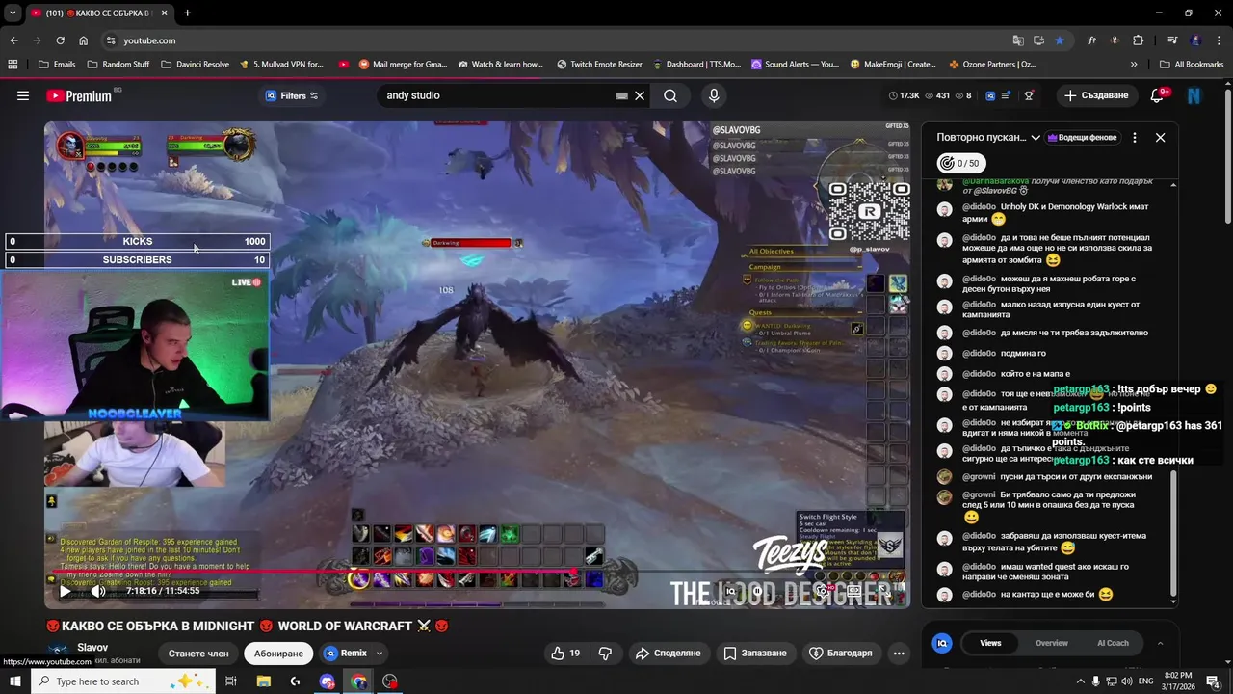Expand the bookmarks overflow chevron
1233x694 pixels.
(1134, 65)
